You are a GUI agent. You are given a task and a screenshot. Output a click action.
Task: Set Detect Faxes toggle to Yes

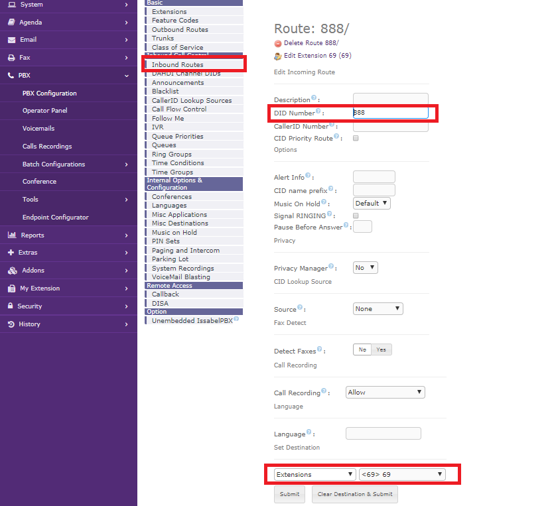point(382,349)
